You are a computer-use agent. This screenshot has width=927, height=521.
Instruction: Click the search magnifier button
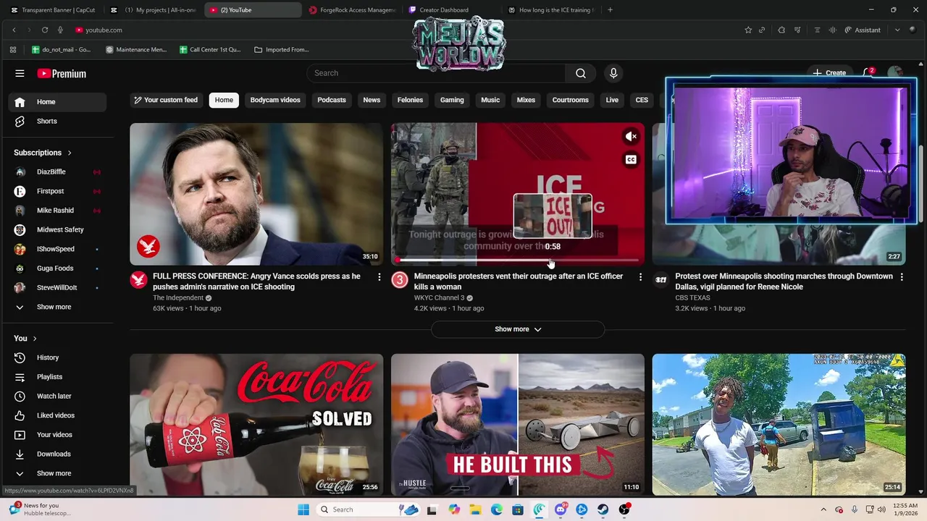point(580,73)
